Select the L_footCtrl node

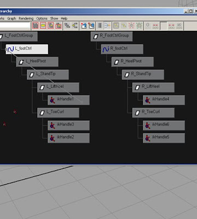pyautogui.click(x=27, y=49)
